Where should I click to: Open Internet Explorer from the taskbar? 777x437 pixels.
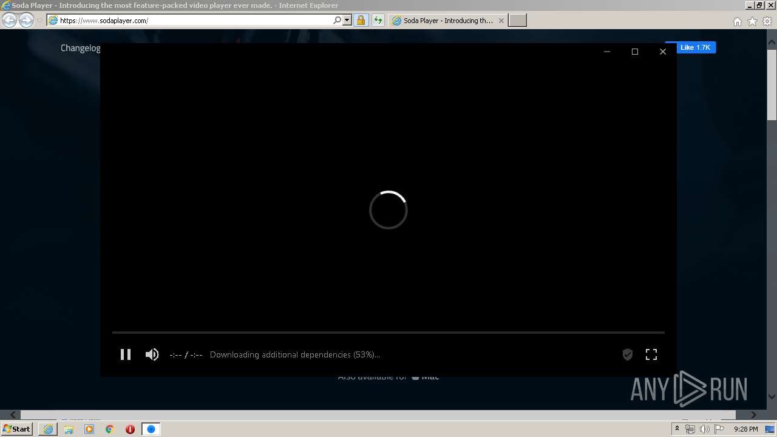(48, 429)
